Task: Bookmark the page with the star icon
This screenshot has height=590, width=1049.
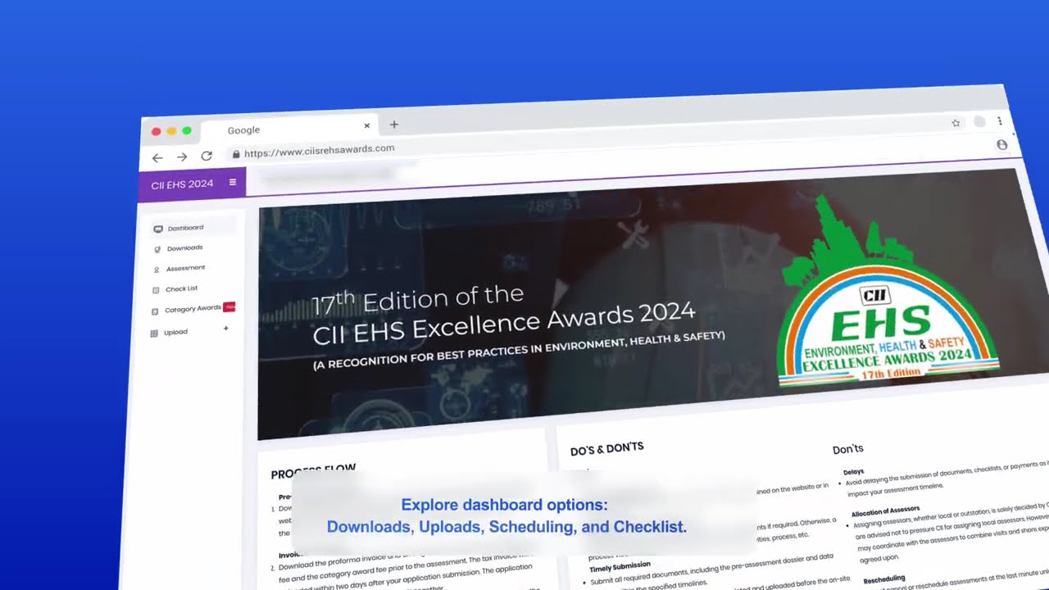Action: 956,123
